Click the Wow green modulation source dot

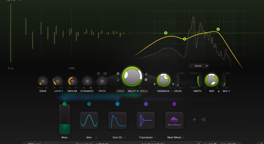(x=64, y=104)
